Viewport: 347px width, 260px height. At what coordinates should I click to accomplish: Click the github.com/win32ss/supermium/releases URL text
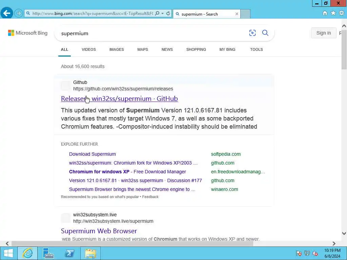[123, 89]
